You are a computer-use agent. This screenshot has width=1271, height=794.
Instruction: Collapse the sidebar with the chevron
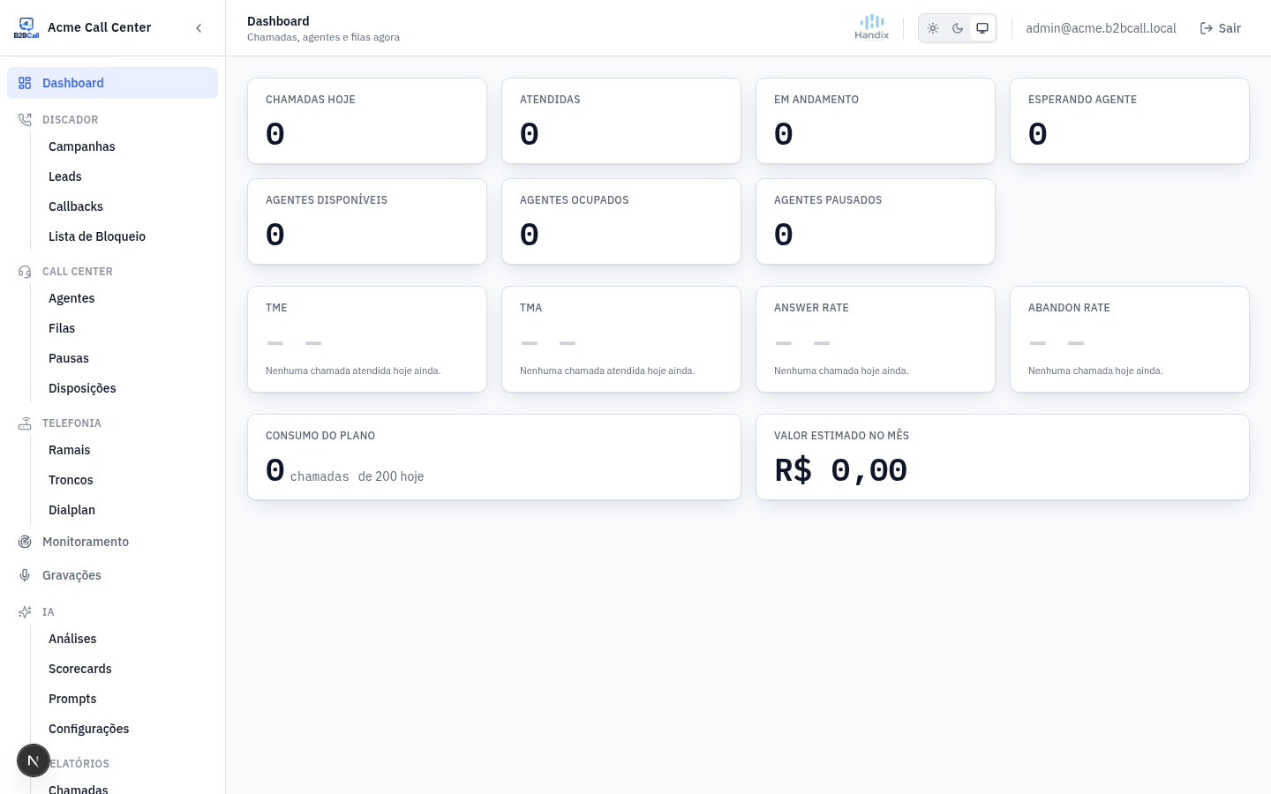(199, 28)
